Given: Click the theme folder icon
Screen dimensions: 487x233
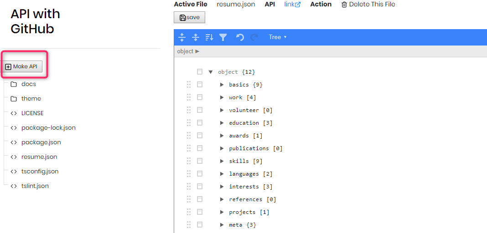Looking at the screenshot, I should 14,99.
